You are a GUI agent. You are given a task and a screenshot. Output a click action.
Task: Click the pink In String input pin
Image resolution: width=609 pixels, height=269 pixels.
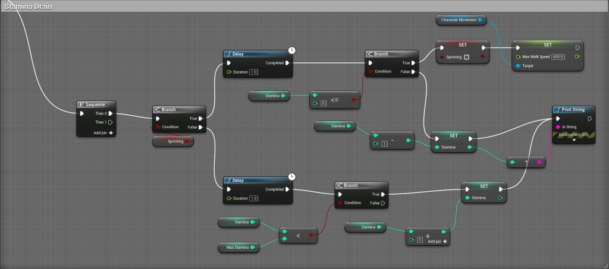pyautogui.click(x=557, y=126)
